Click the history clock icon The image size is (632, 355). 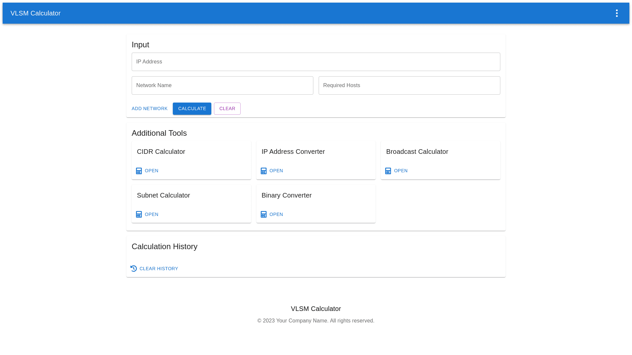[134, 269]
